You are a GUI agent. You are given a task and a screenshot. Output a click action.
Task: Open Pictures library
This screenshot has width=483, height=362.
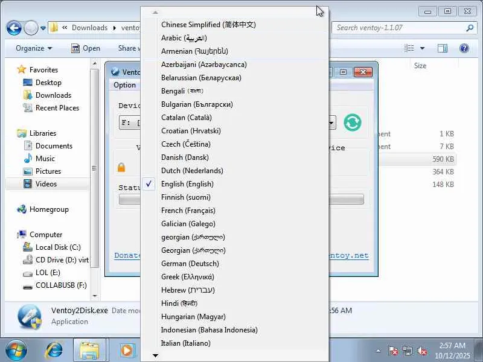pyautogui.click(x=42, y=171)
